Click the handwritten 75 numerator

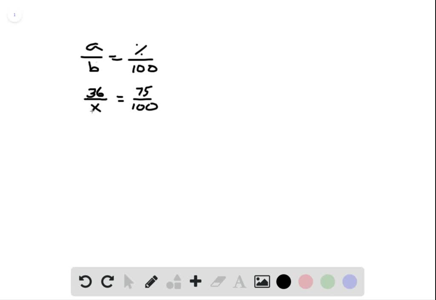144,92
